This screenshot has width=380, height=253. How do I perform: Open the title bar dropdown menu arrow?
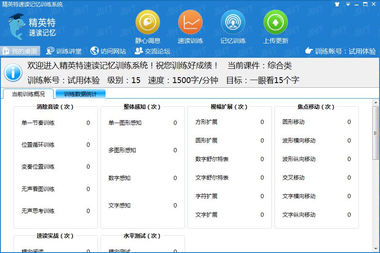[x=348, y=4]
